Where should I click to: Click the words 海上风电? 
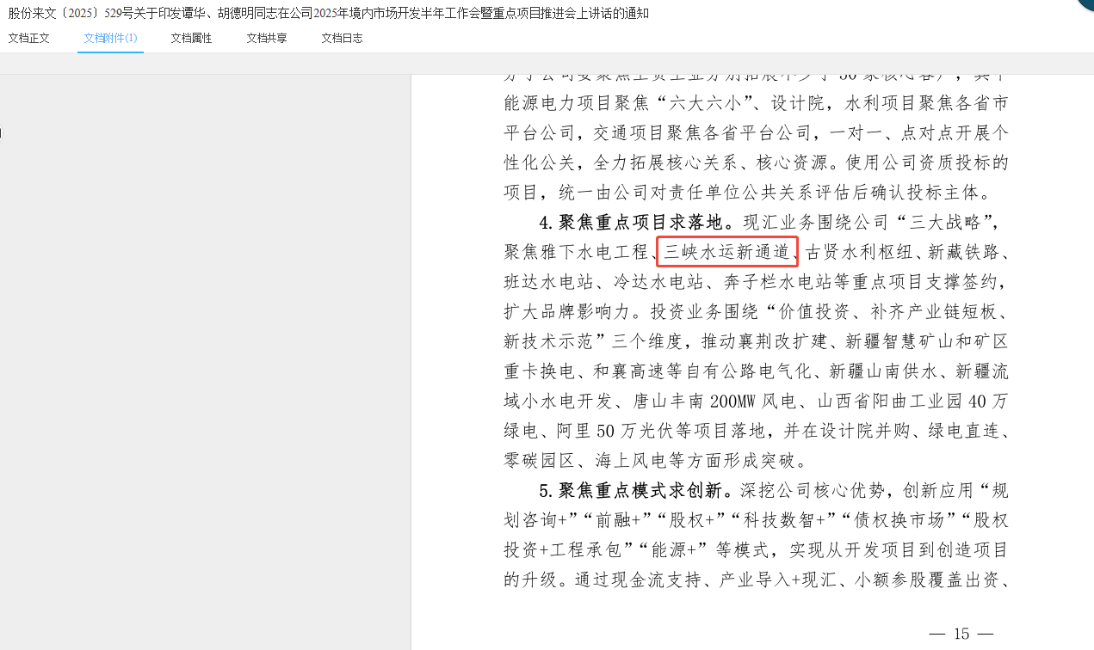click(631, 461)
